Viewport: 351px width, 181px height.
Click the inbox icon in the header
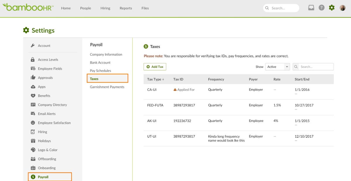311,8
